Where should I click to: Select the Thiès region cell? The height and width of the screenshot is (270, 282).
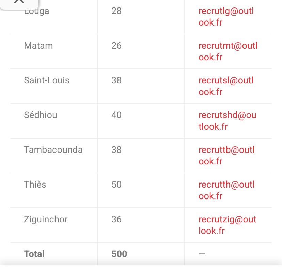[x=35, y=185]
